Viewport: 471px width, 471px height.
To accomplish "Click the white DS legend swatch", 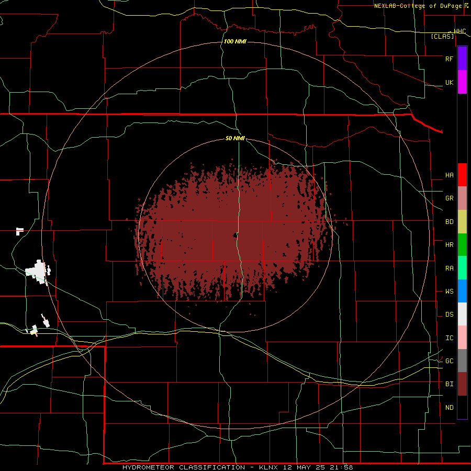I will point(462,314).
